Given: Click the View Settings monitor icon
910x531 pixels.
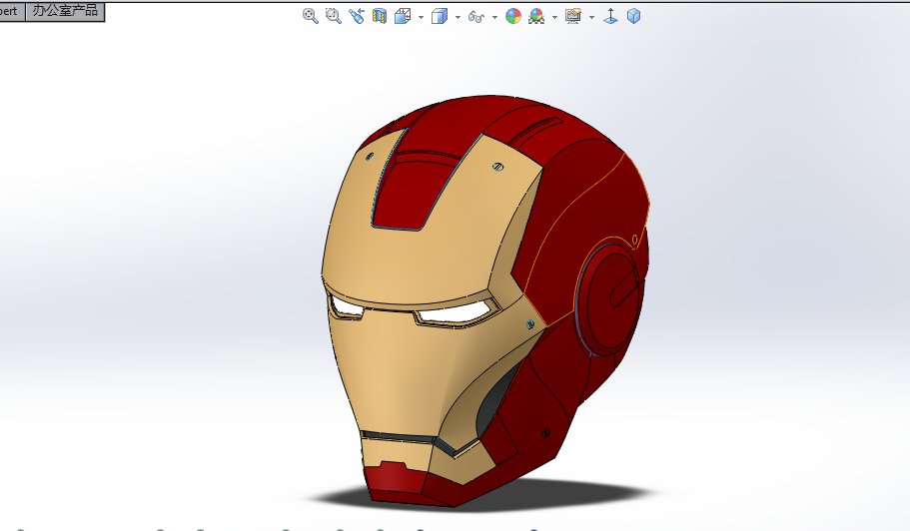Looking at the screenshot, I should pyautogui.click(x=573, y=16).
